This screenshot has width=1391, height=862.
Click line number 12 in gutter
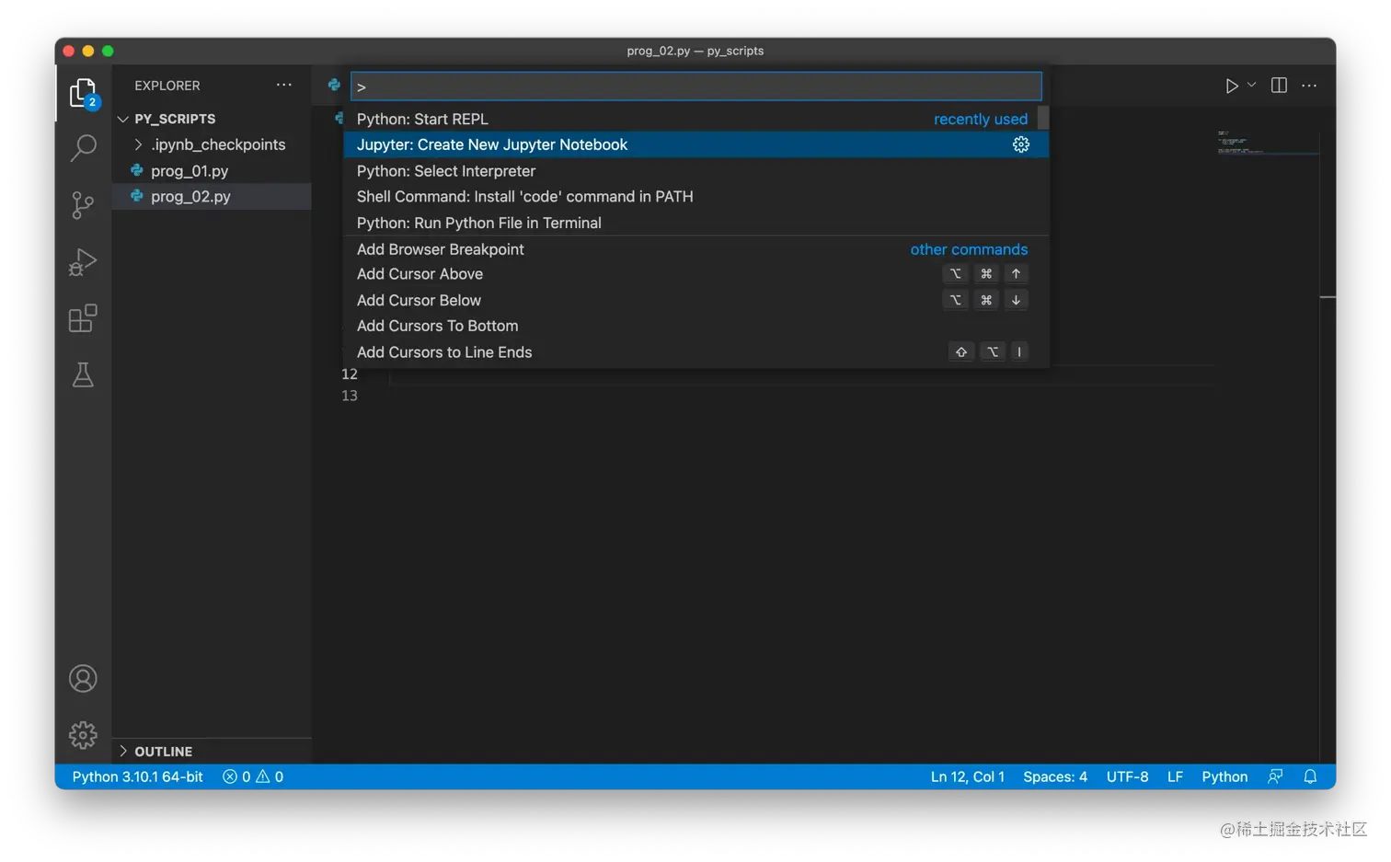(350, 374)
